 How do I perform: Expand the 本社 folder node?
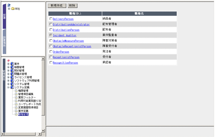[9, 9]
